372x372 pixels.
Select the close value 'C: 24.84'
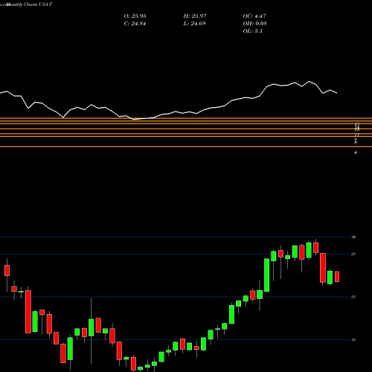click(x=135, y=24)
